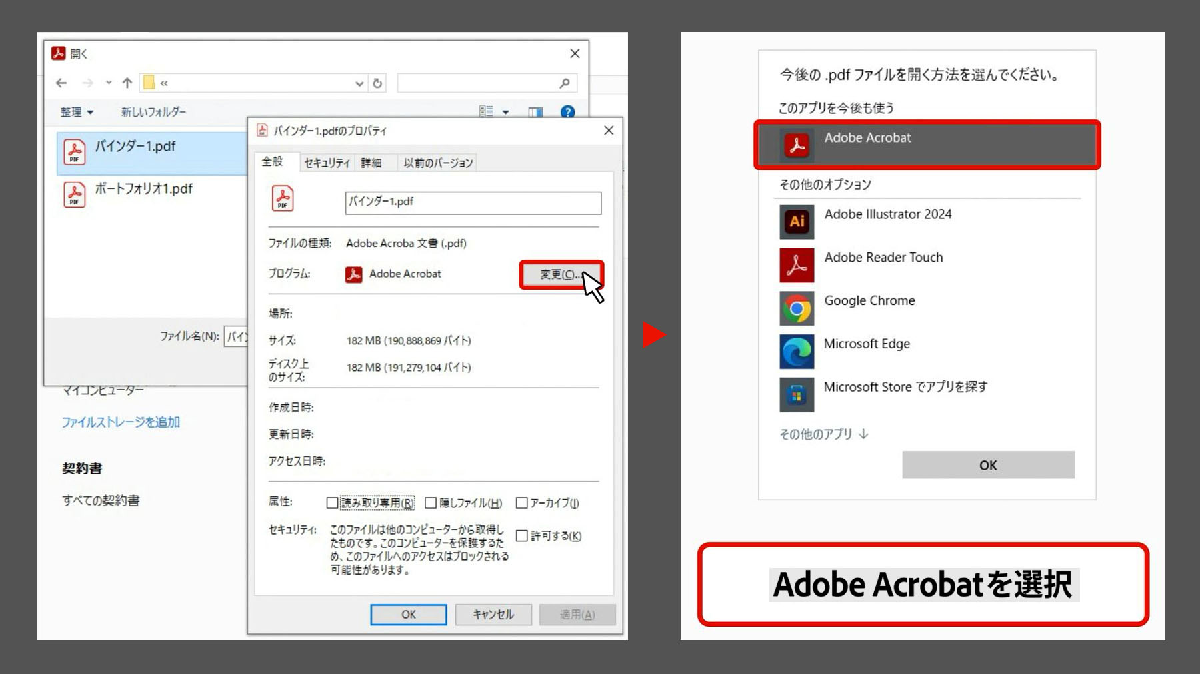
Task: Click the Adobe Illustrator 2024 icon
Action: click(797, 222)
